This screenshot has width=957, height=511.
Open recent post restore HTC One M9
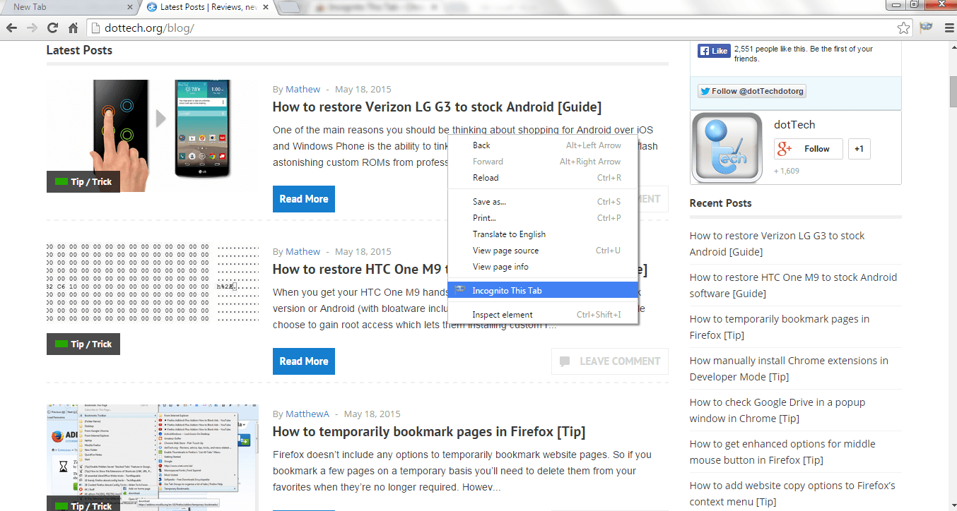tap(793, 285)
